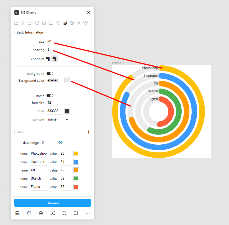Sort data descending with sort icon
229x225 pixels.
point(64,213)
